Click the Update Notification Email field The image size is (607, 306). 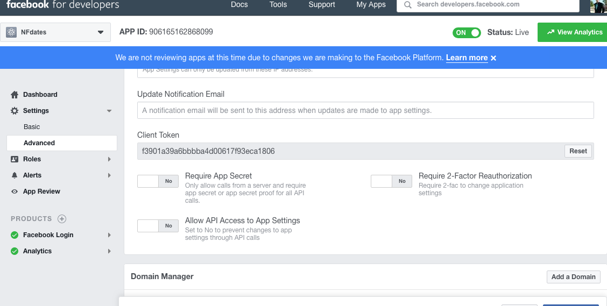pyautogui.click(x=365, y=110)
